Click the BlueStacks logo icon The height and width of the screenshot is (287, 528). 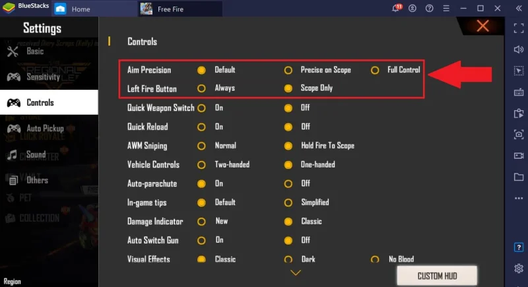[x=9, y=7]
